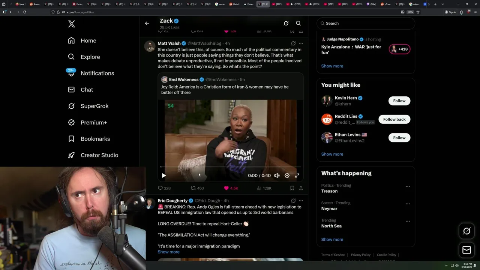View analytics on Matt Walsh's post (128K)

264,188
